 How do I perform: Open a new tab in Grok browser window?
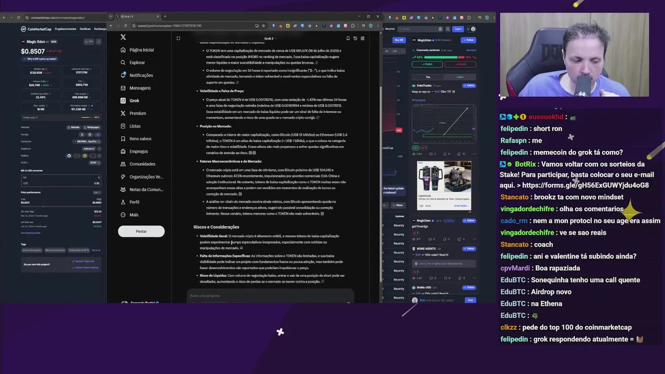click(165, 17)
